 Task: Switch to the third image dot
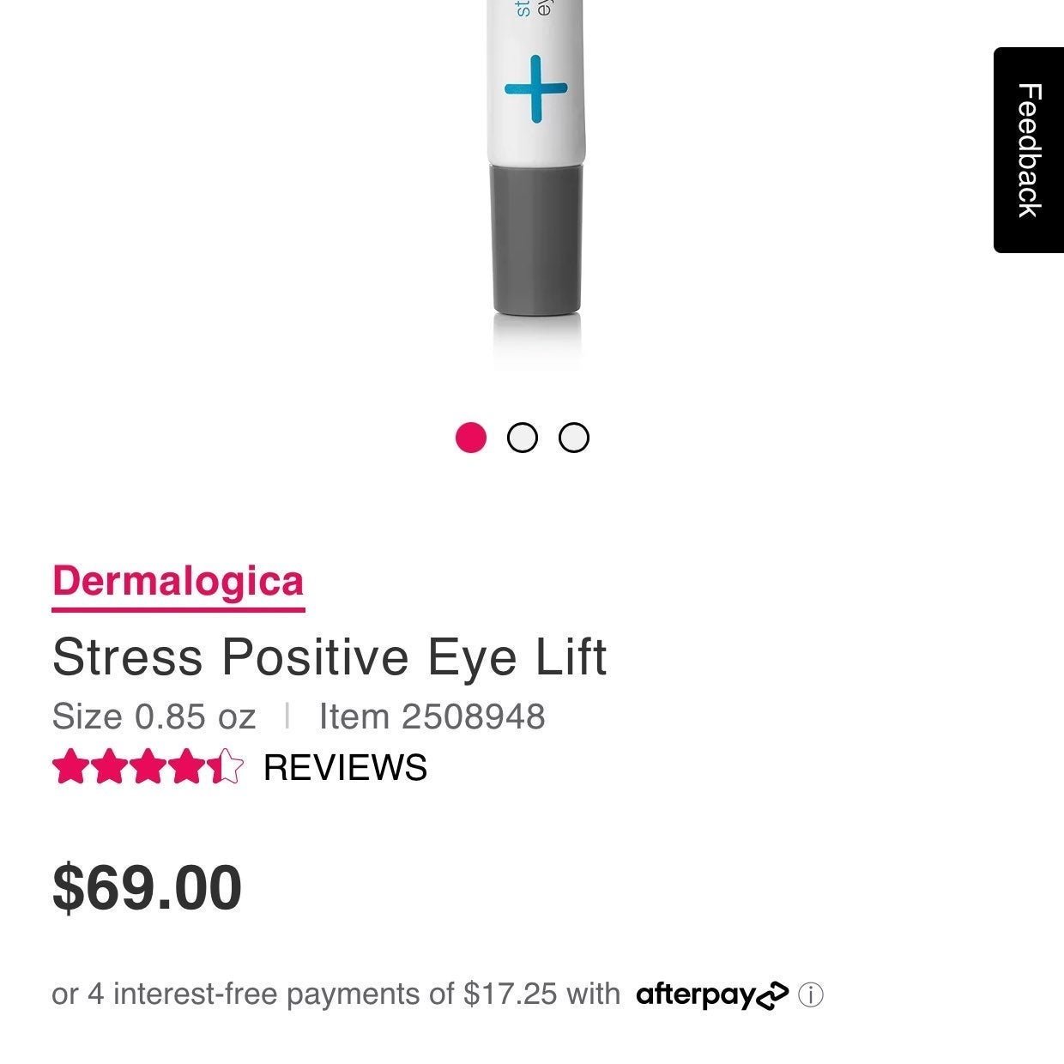[574, 438]
